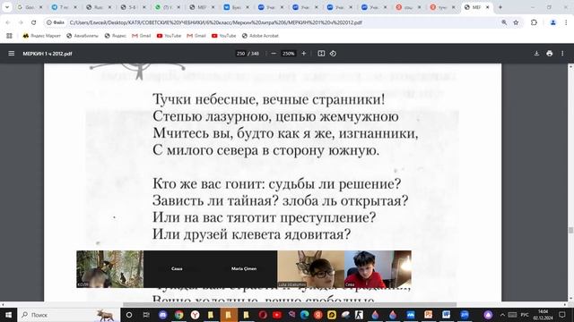Edit the zoom level field showing 250%
Screen dimensions: 574x322
tap(288, 54)
